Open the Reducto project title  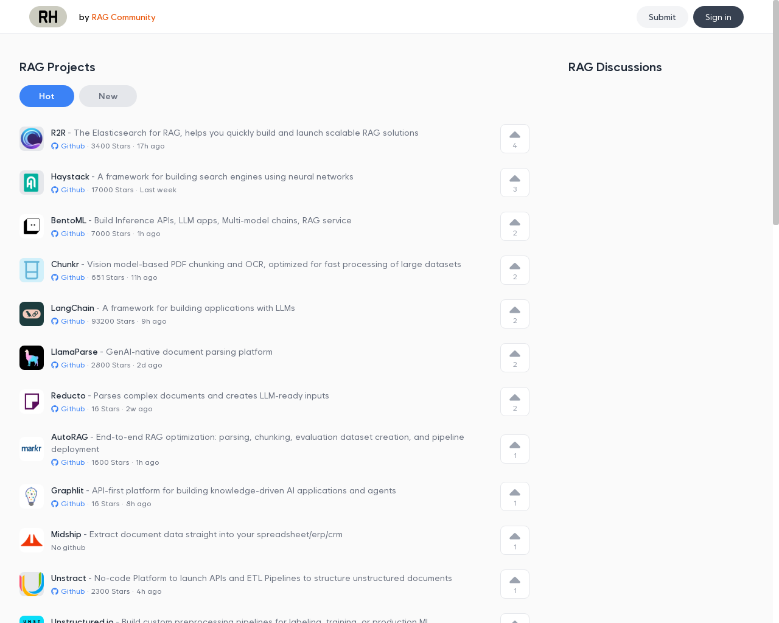pyautogui.click(x=68, y=395)
